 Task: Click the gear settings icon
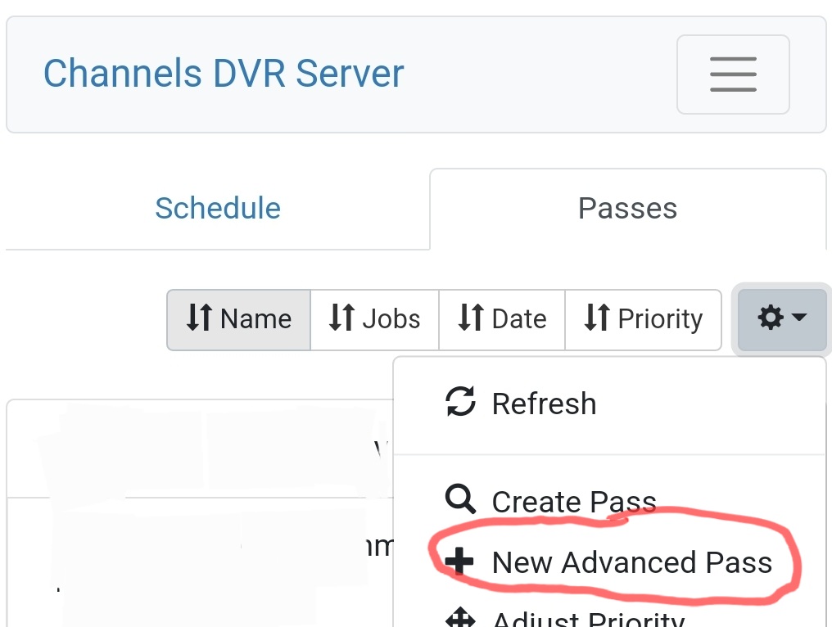coord(771,318)
